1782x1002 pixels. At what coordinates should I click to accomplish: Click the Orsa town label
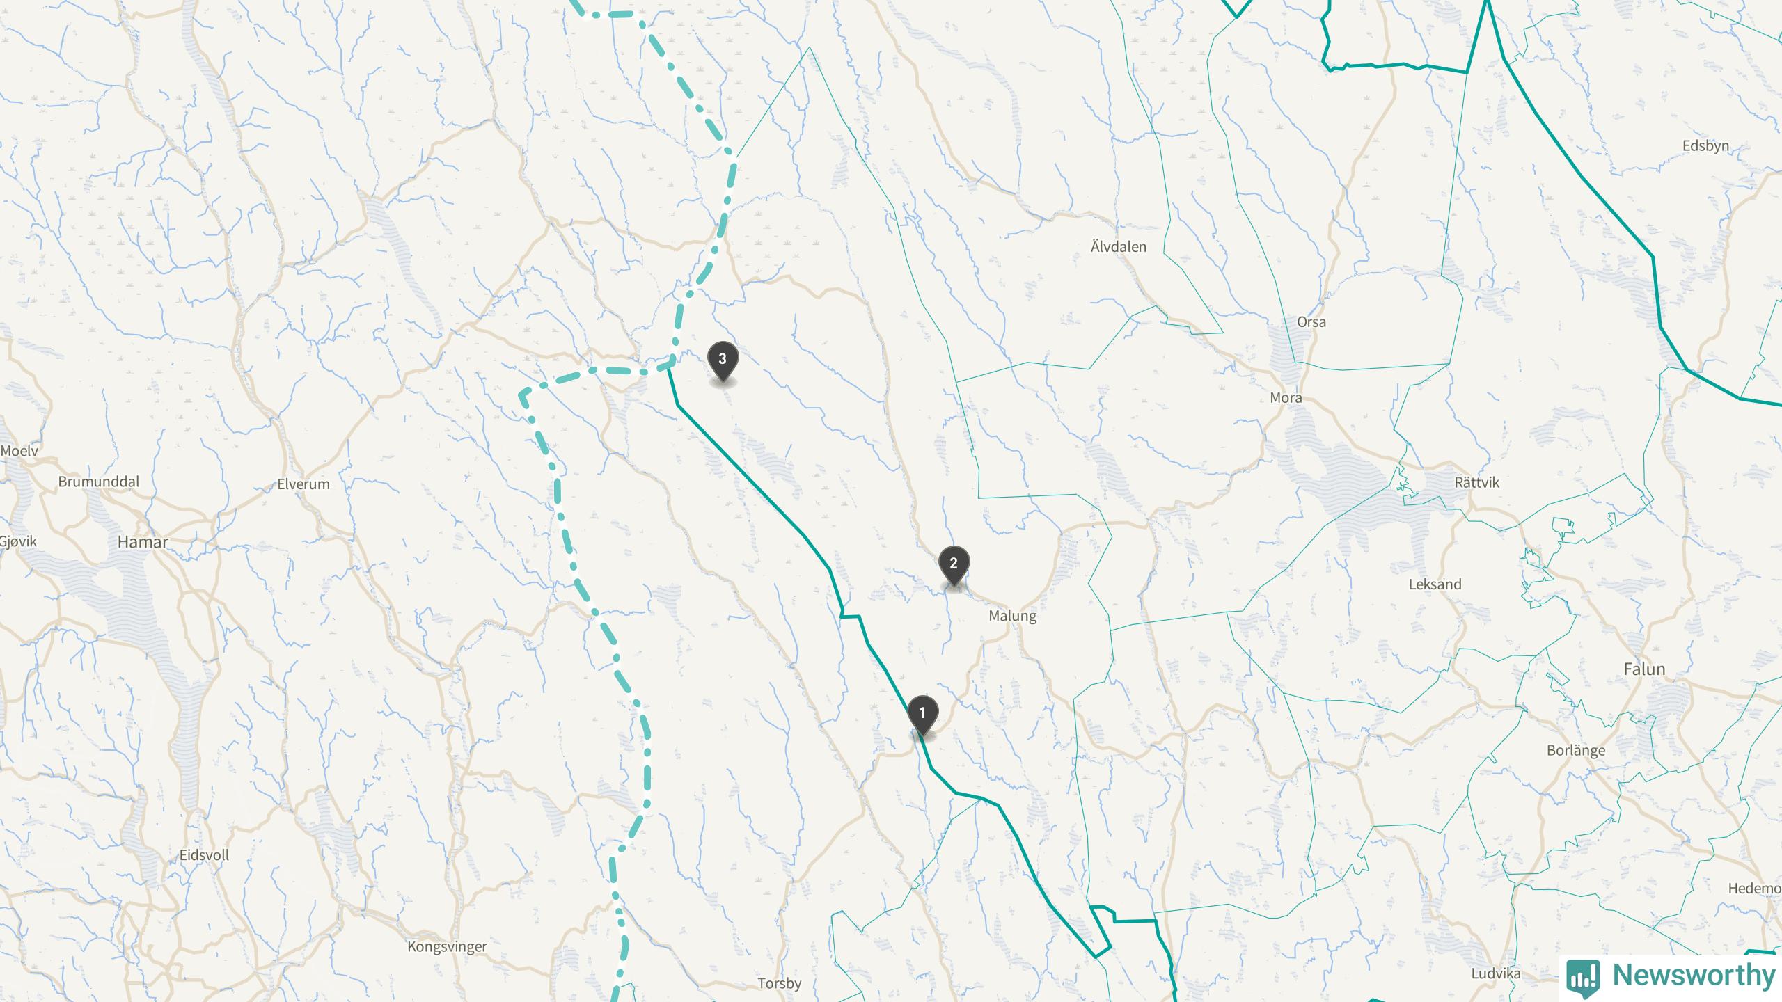click(x=1311, y=322)
